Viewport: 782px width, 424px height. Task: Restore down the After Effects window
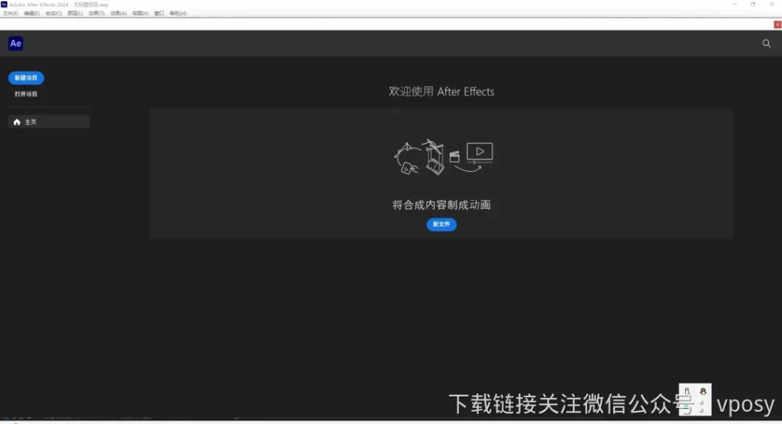753,5
